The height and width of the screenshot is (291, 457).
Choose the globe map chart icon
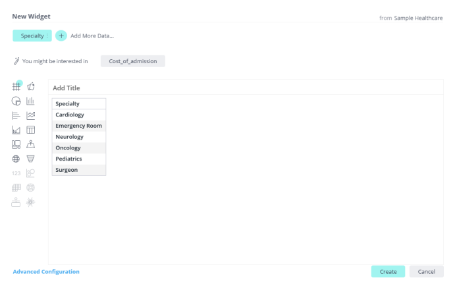(x=16, y=159)
